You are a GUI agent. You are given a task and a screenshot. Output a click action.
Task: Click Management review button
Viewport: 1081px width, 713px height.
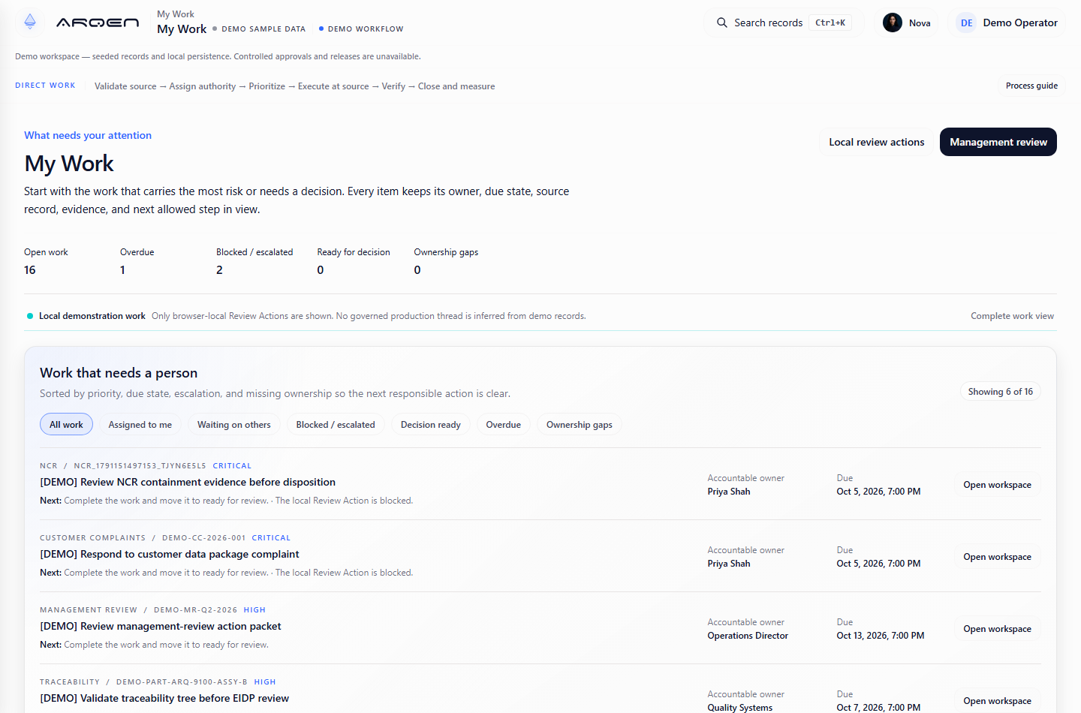click(998, 142)
